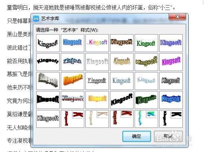Choose the blue gradient Kingsoft WordArt style
The image size is (204, 152).
pos(72,43)
